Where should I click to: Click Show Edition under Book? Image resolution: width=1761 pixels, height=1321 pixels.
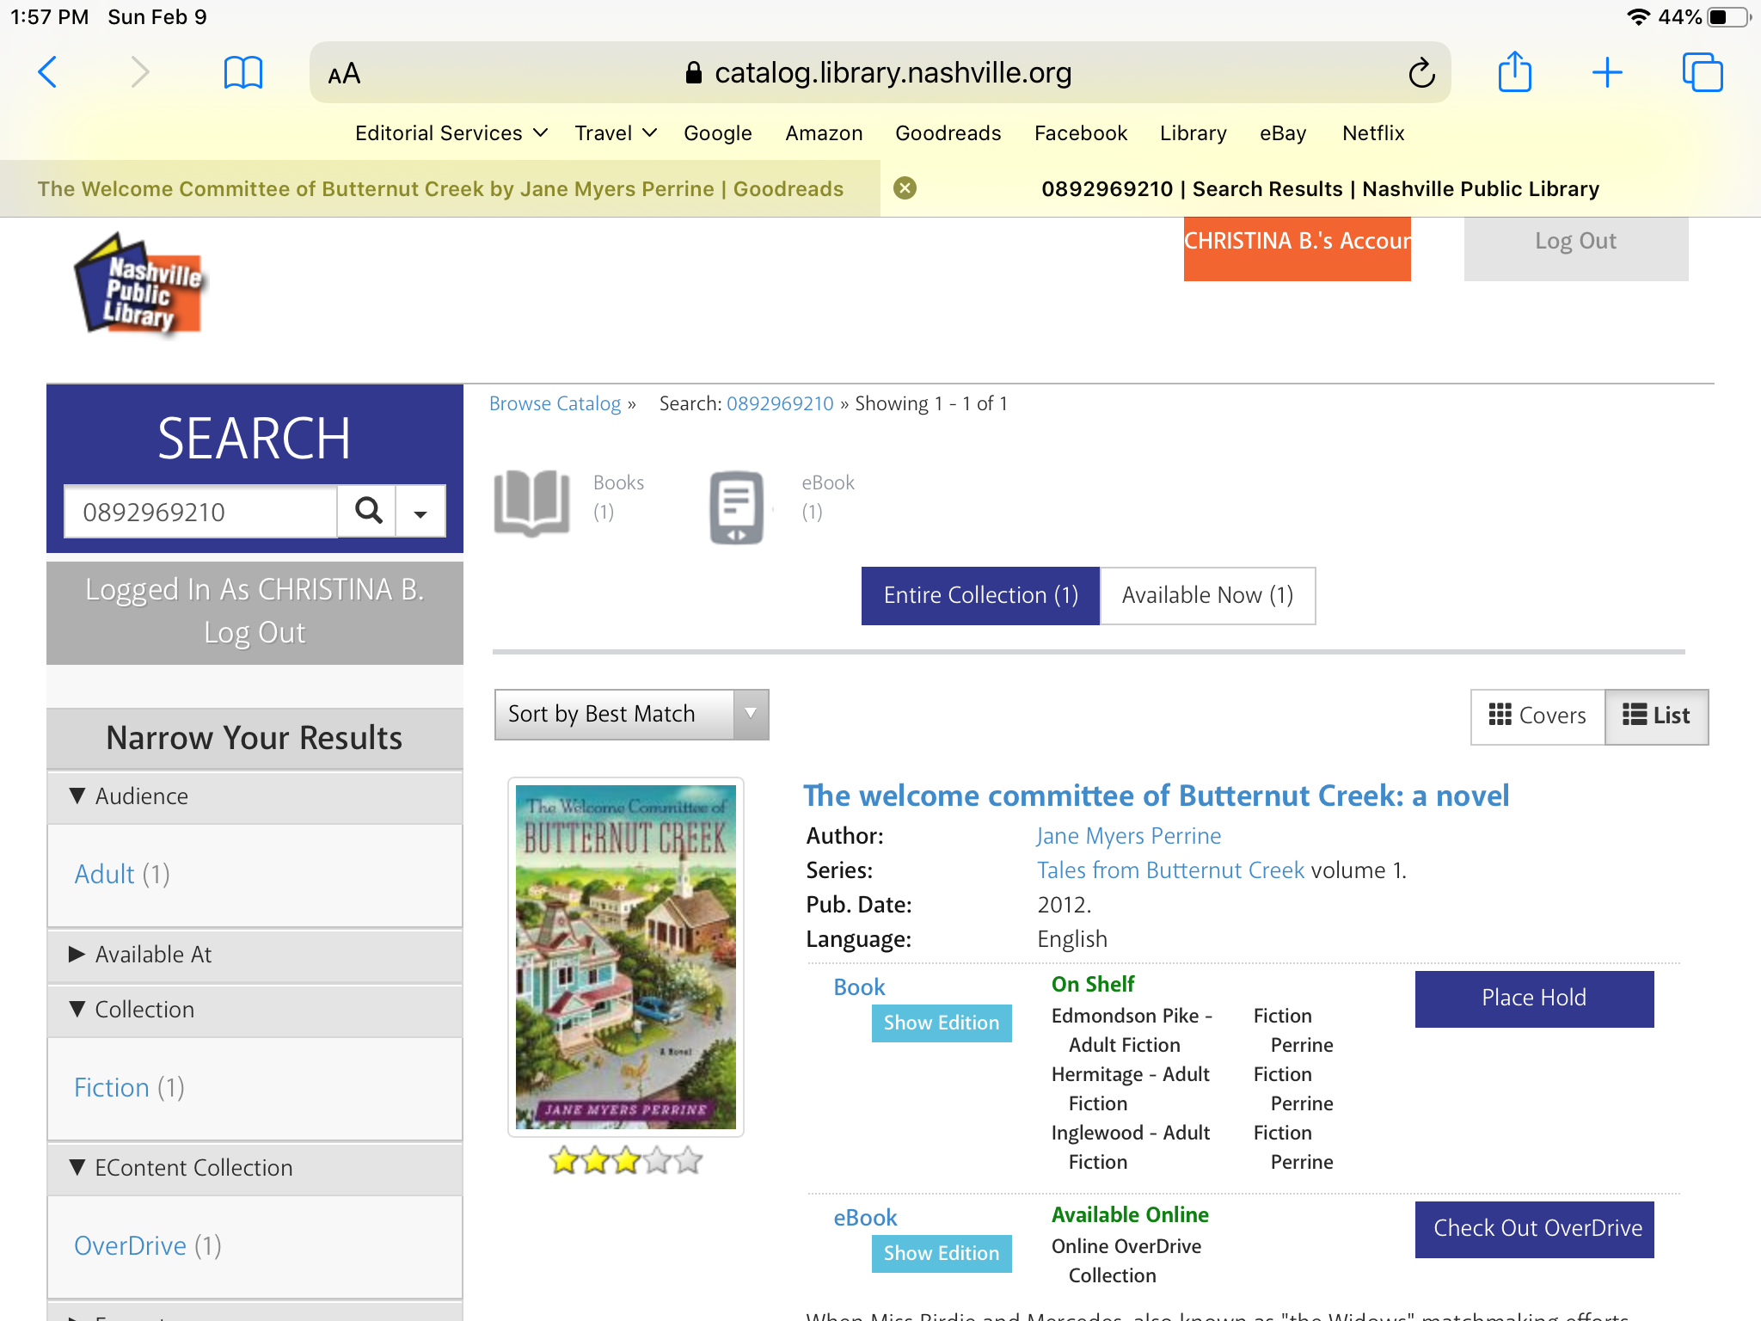(x=942, y=1023)
